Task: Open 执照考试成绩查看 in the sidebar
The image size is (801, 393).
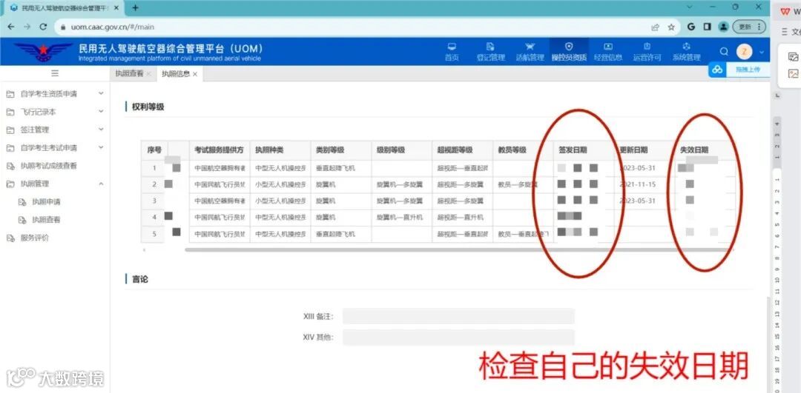Action: (48, 166)
